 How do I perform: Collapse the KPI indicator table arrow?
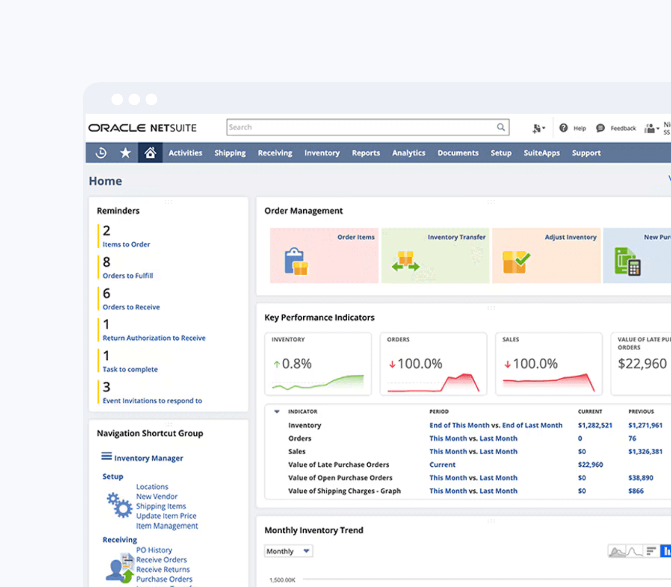click(x=277, y=412)
